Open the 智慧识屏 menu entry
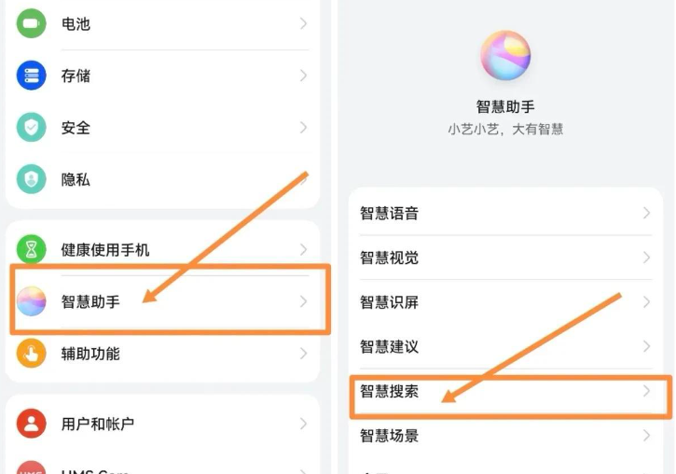 pos(505,302)
